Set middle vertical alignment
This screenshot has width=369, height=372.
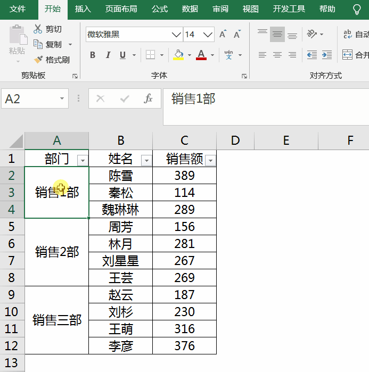[277, 35]
